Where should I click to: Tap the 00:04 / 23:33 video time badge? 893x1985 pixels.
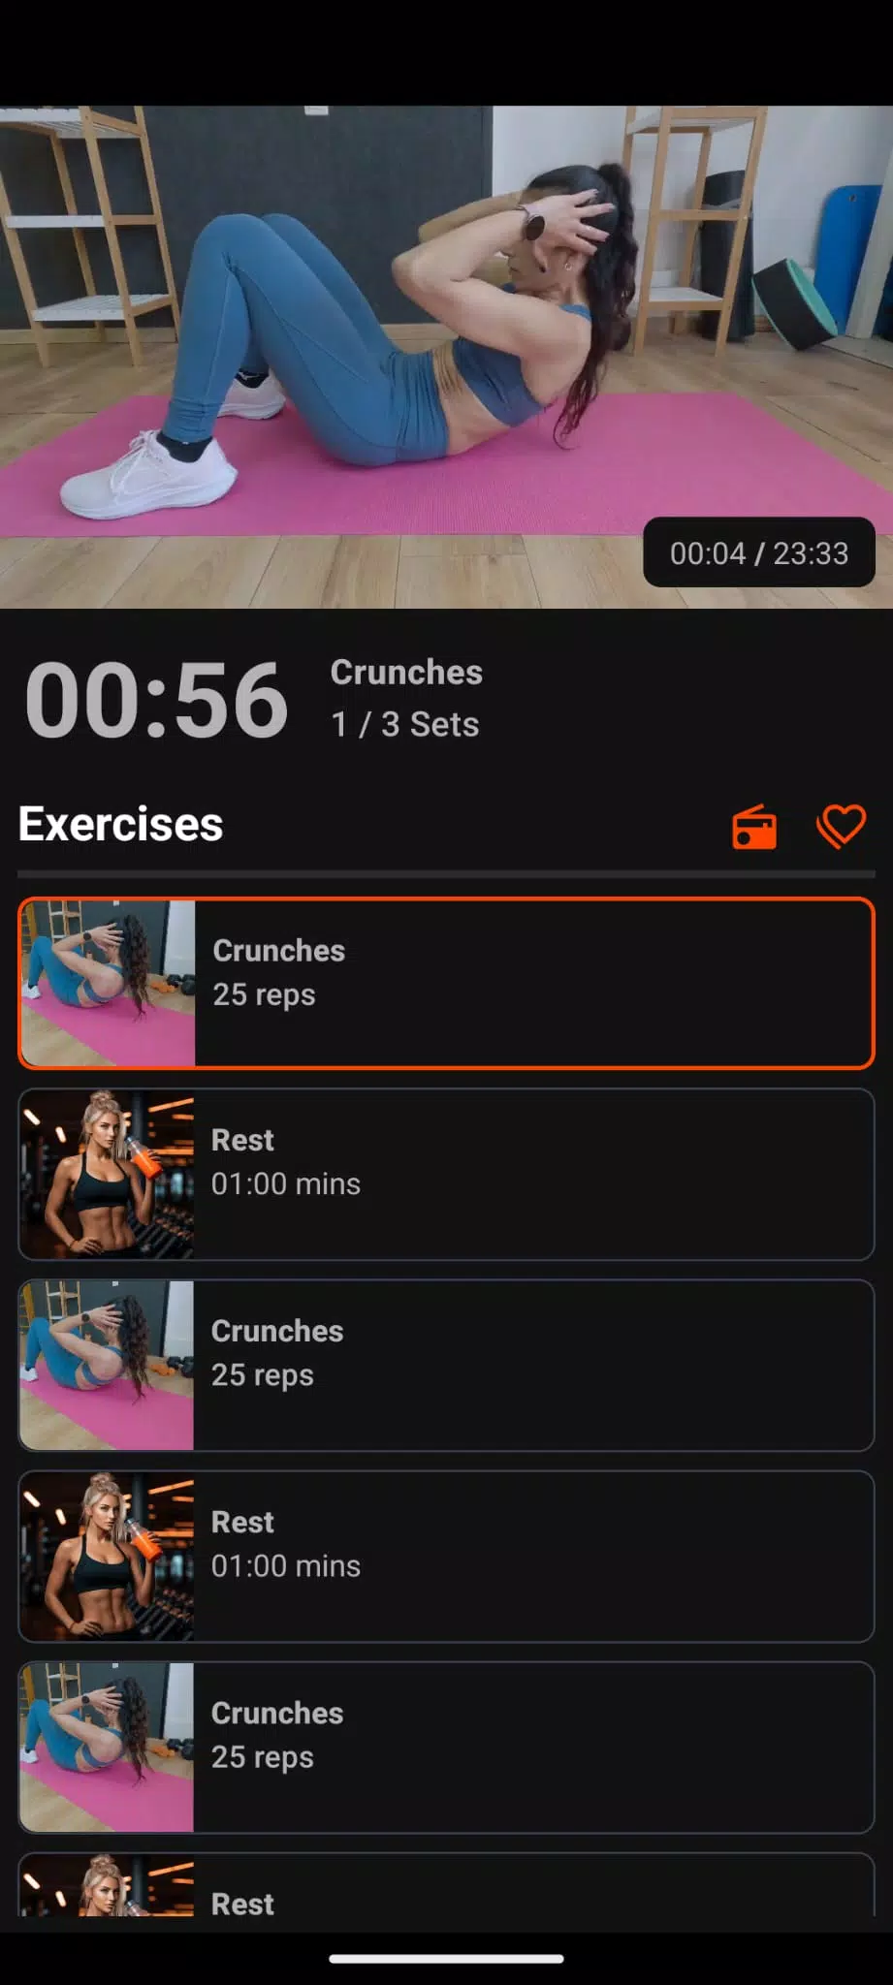pos(759,552)
